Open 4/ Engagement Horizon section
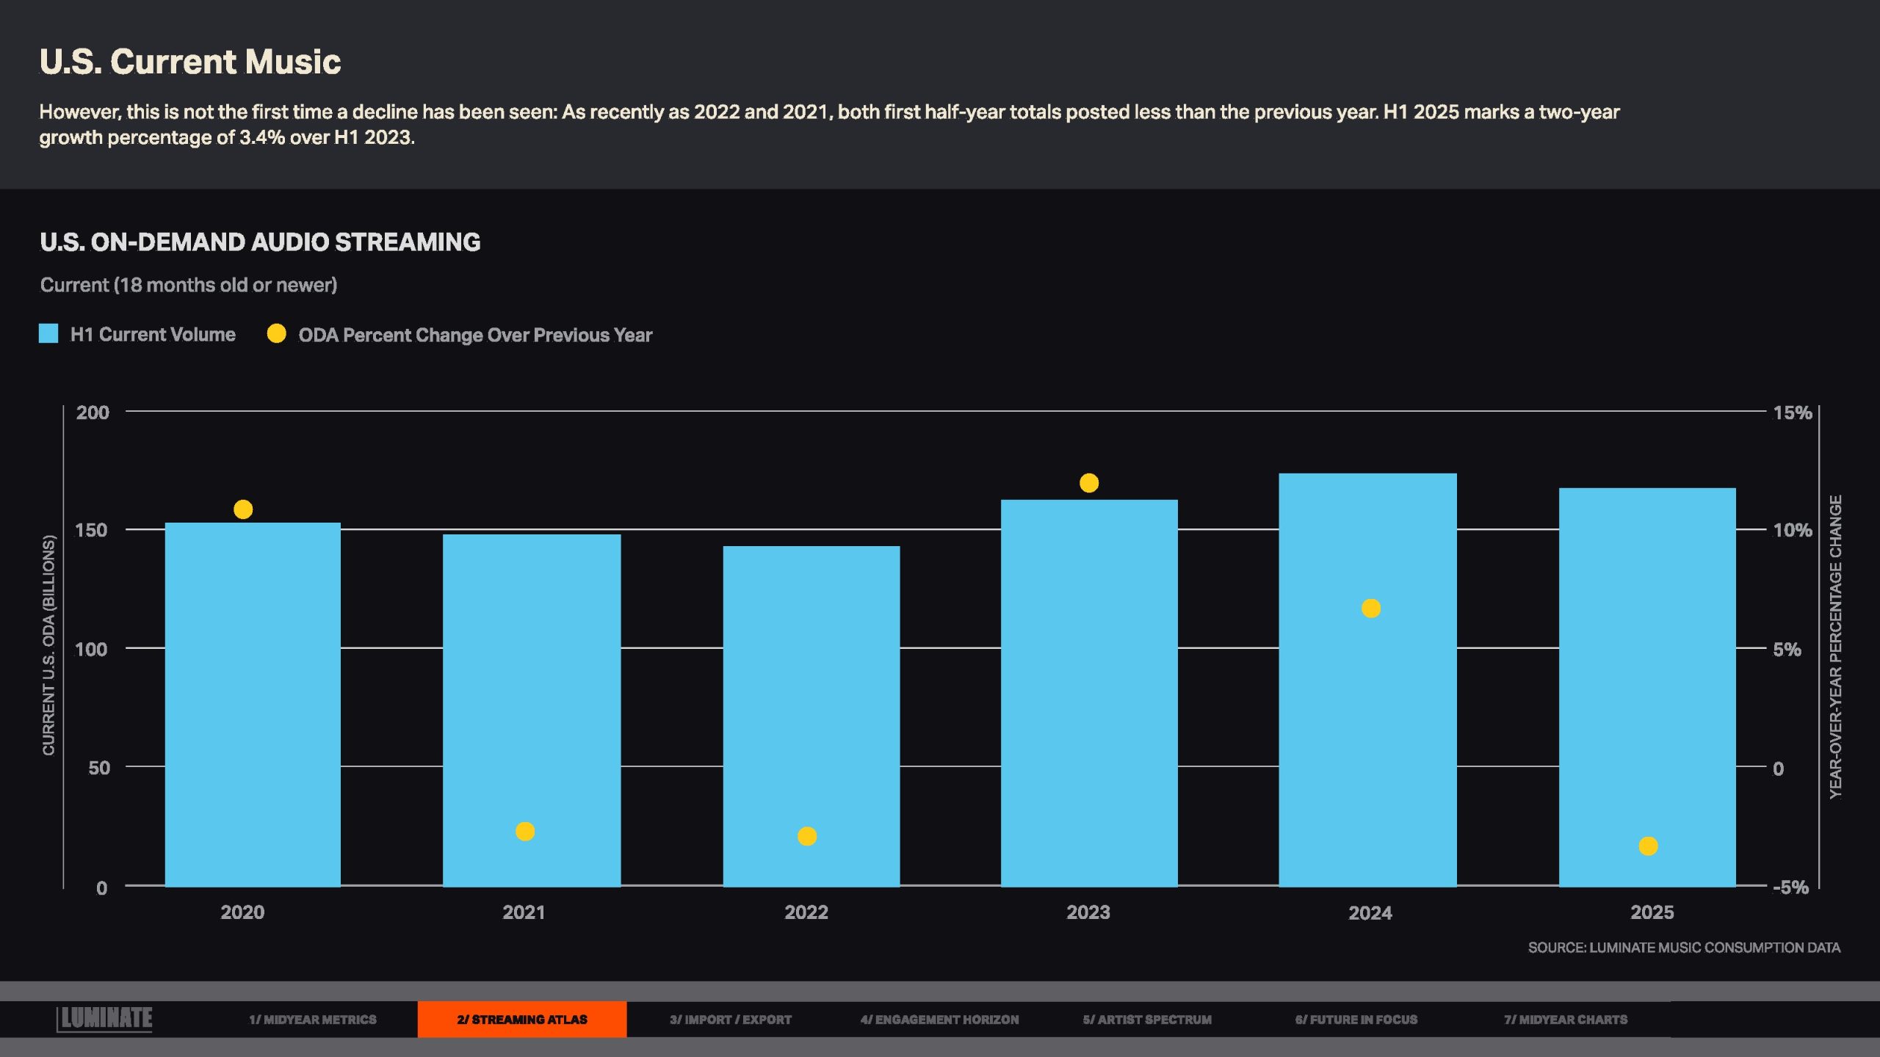The height and width of the screenshot is (1057, 1880). coord(939,1020)
